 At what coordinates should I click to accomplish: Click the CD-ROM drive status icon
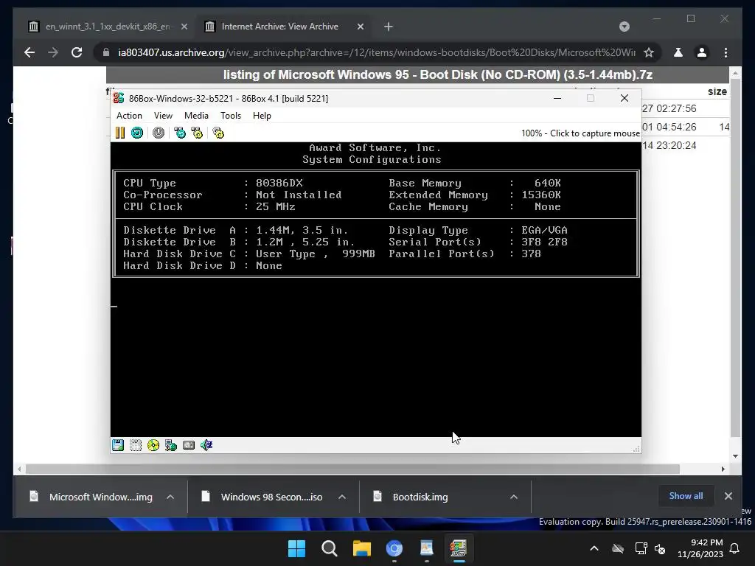point(153,445)
